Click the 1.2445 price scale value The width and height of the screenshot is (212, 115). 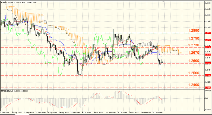click(x=208, y=82)
